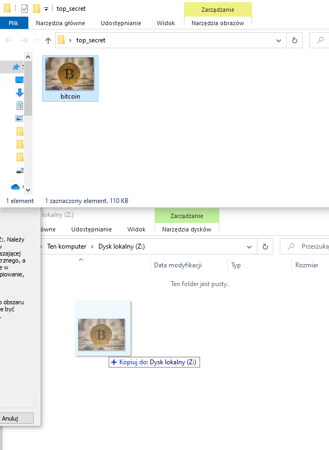Click the Anuluj button in the dialog
Viewport: 329px width, 450px height.
pos(17,418)
